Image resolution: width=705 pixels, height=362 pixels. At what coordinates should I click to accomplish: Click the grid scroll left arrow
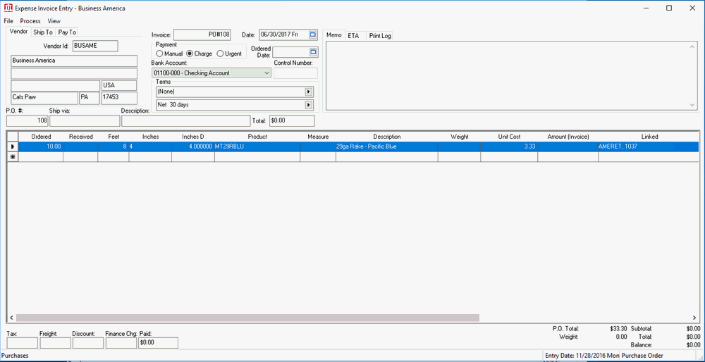[11, 318]
